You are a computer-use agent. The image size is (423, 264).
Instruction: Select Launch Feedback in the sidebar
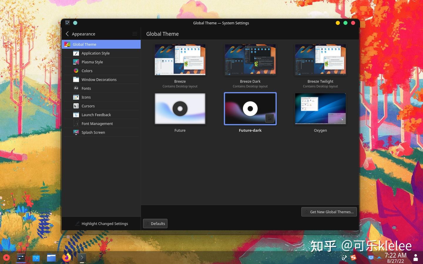(96, 115)
